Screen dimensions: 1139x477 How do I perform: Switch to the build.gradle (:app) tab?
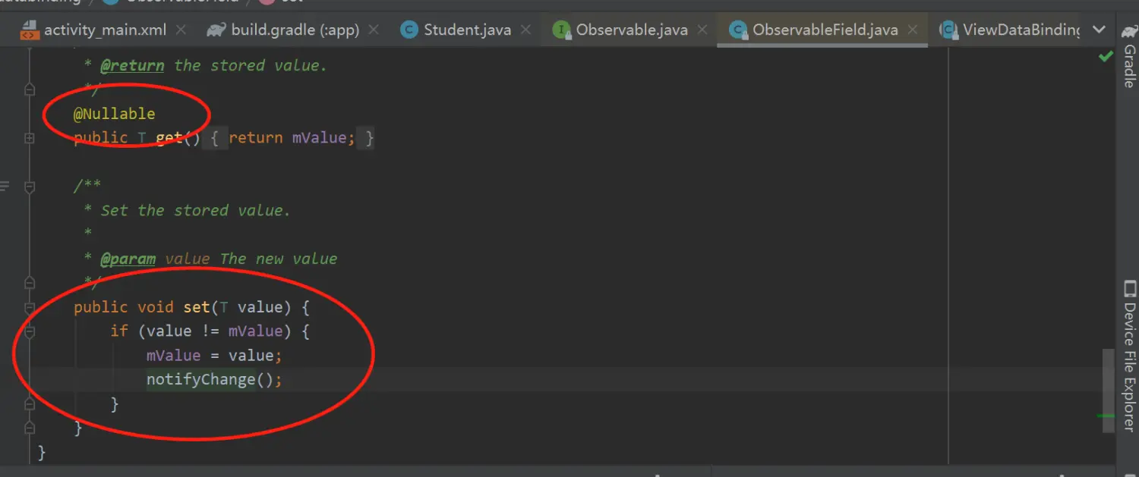(295, 30)
